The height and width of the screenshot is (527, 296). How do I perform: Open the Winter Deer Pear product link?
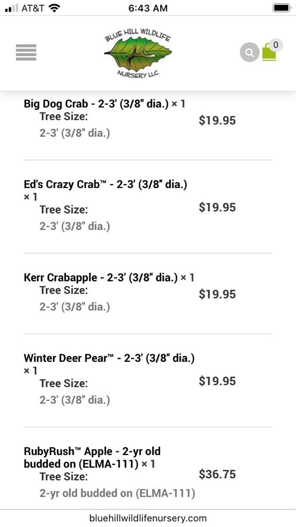(109, 364)
